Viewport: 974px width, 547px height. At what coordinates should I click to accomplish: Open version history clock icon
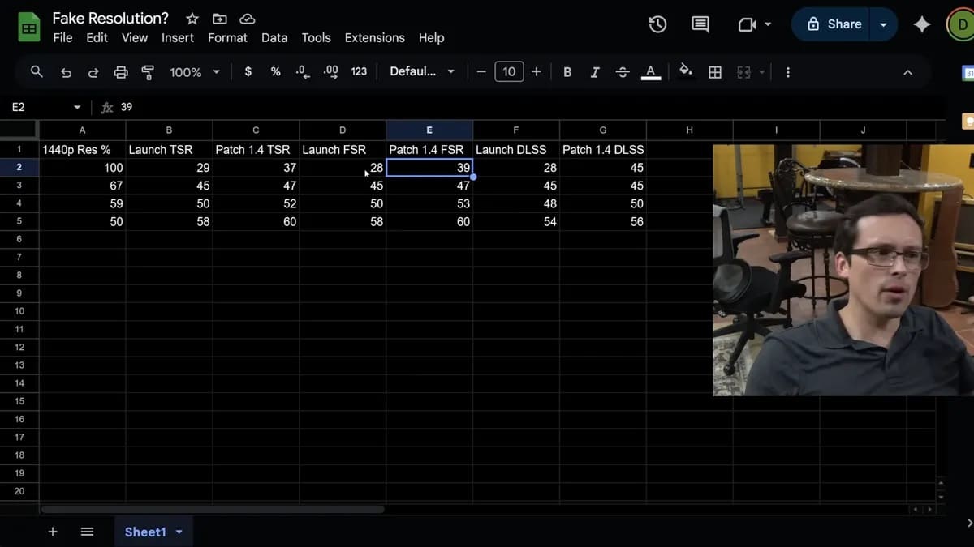coord(657,24)
